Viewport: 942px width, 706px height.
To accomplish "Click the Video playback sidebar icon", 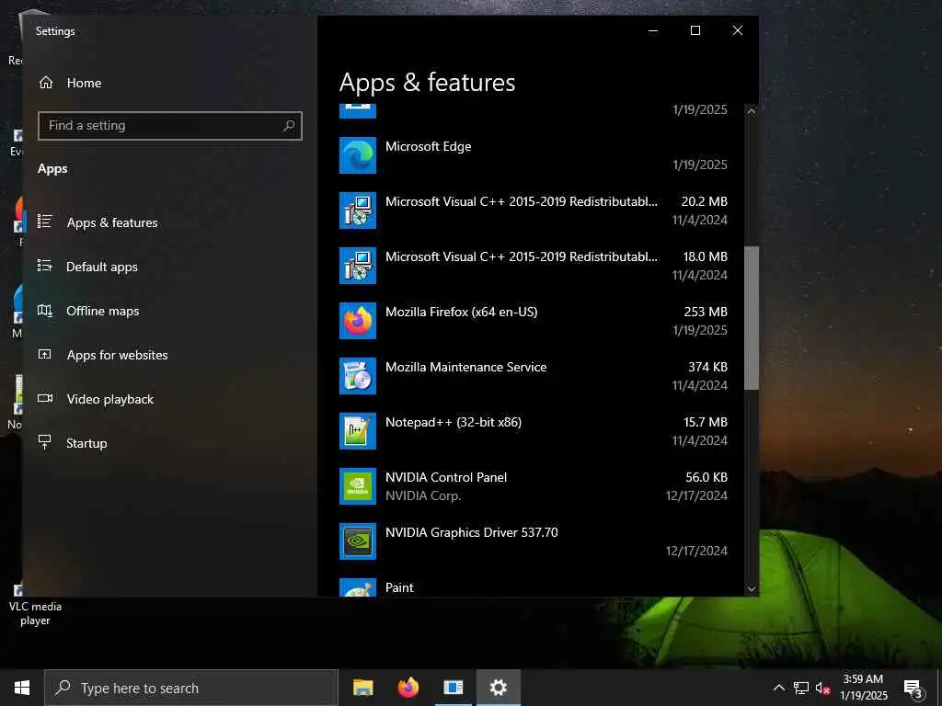I will pos(45,399).
